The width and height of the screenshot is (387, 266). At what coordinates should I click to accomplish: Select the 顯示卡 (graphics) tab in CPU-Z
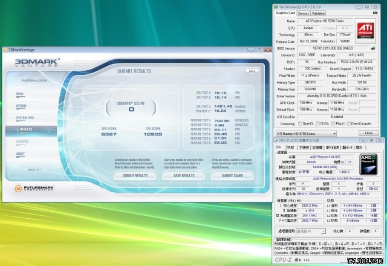pyautogui.click(x=347, y=148)
